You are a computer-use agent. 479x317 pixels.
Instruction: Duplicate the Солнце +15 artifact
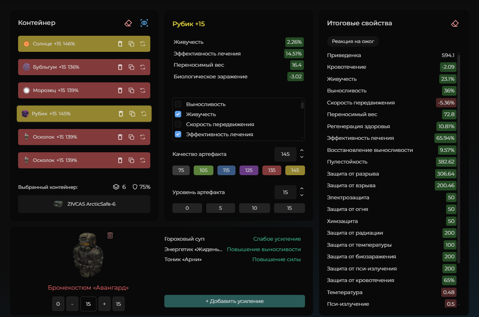tap(131, 44)
